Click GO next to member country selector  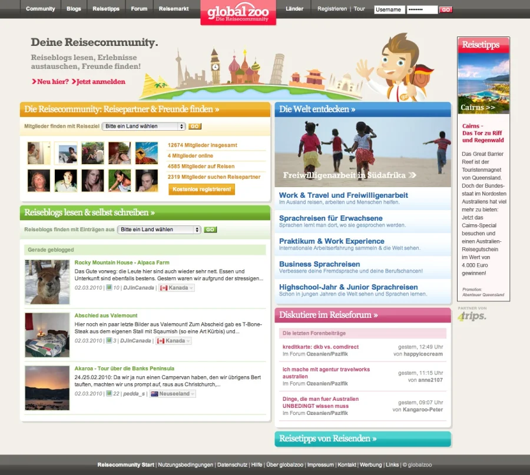[194, 127]
